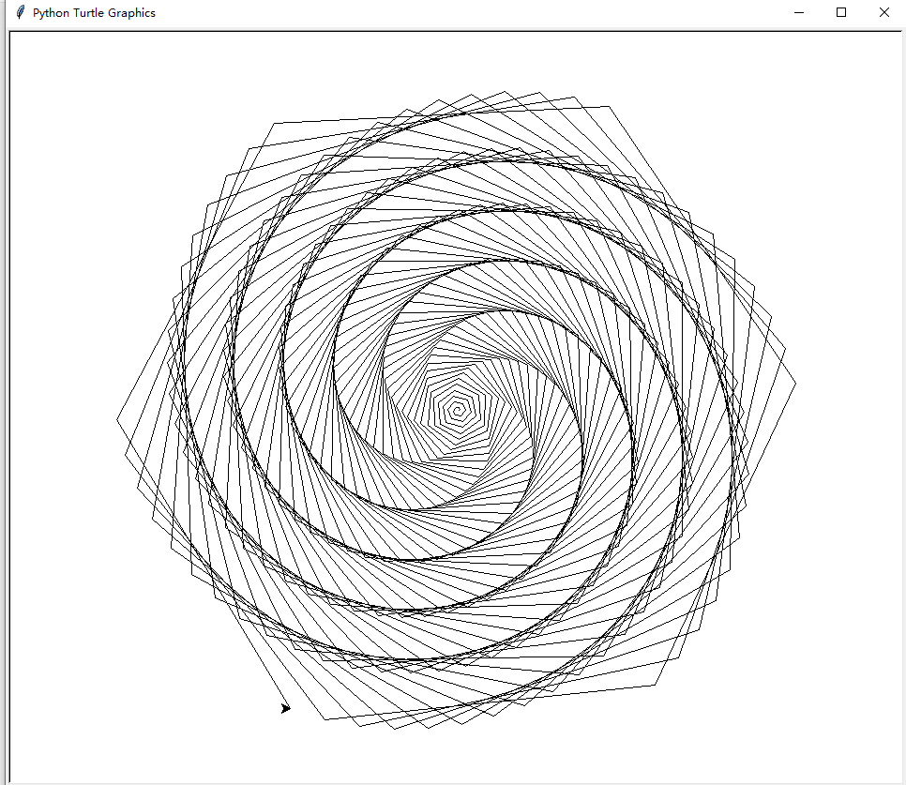This screenshot has width=906, height=785.
Task: Click the turtle arrowhead marking the drawing position
Action: [x=285, y=708]
